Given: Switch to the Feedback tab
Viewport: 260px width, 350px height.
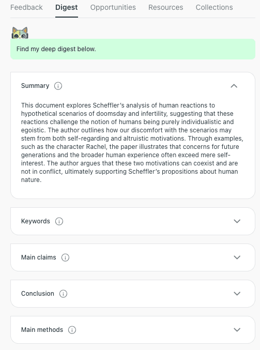Looking at the screenshot, I should click(x=26, y=7).
